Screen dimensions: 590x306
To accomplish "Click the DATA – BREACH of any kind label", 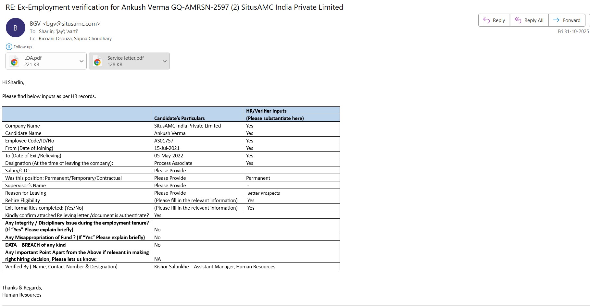I will click(35, 245).
